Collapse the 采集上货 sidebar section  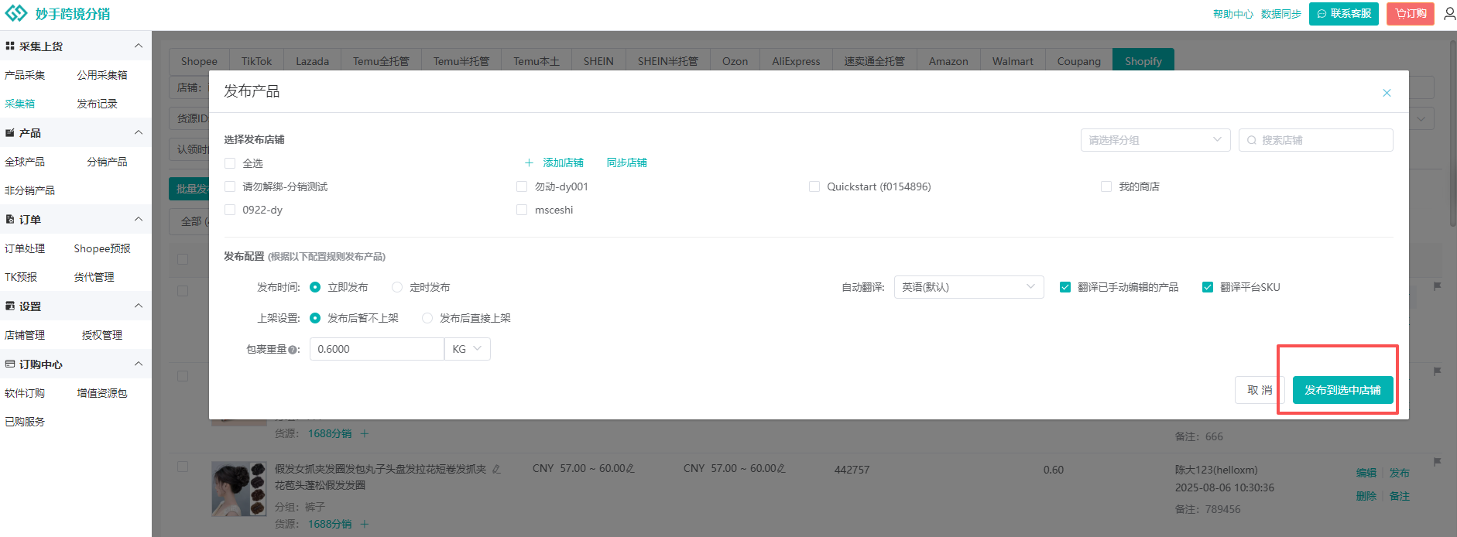pyautogui.click(x=139, y=46)
